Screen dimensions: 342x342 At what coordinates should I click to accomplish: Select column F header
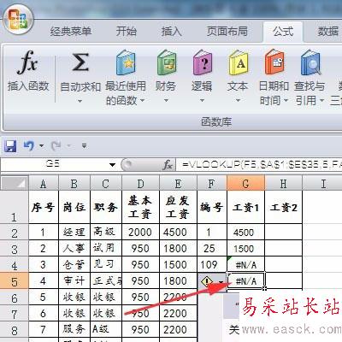pos(212,184)
